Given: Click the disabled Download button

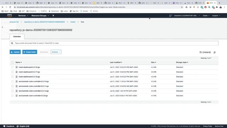Looking at the screenshot, I should 44,52.
